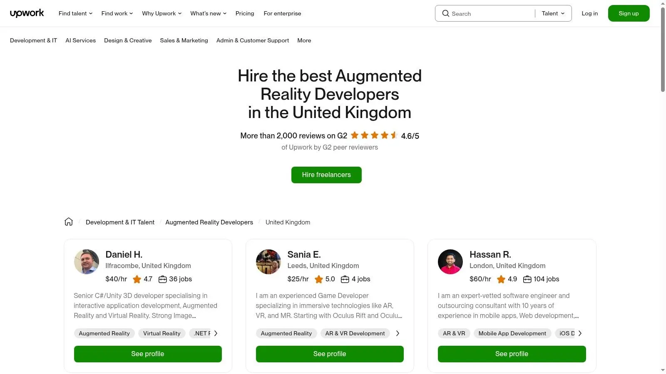The height and width of the screenshot is (374, 666).
Task: Click the Sign up button
Action: coord(629,13)
